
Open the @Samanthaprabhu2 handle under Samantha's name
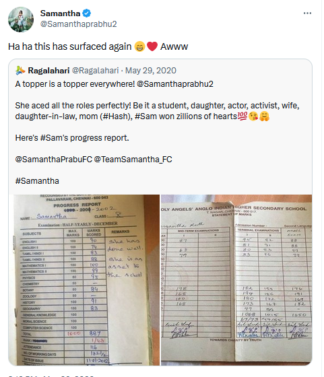(78, 24)
